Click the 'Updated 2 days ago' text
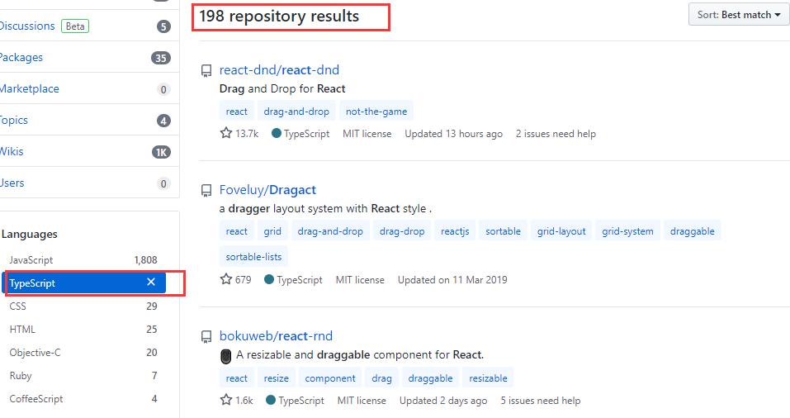The width and height of the screenshot is (790, 418). pyautogui.click(x=443, y=401)
